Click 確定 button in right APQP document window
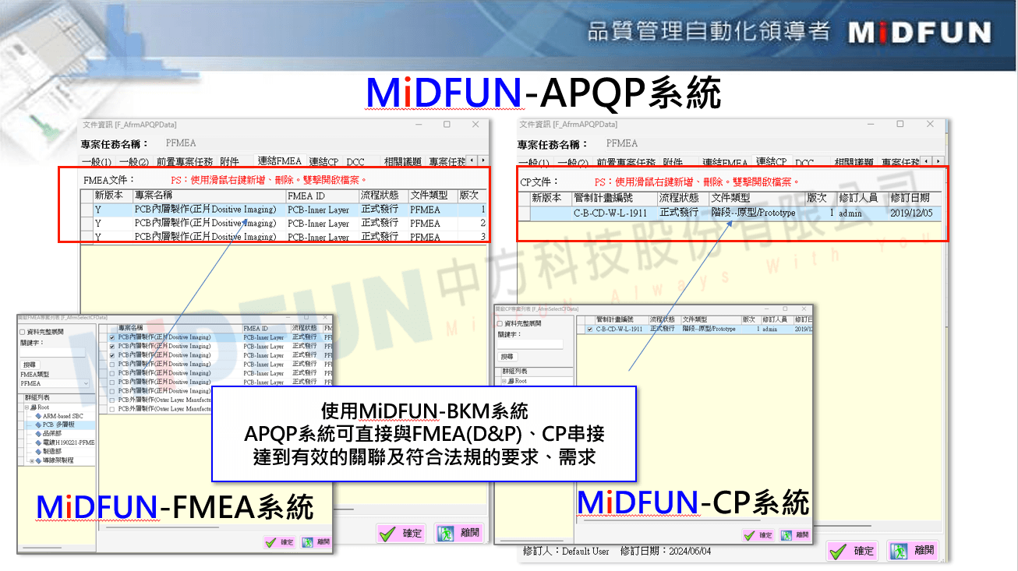This screenshot has width=1018, height=571. 853,551
